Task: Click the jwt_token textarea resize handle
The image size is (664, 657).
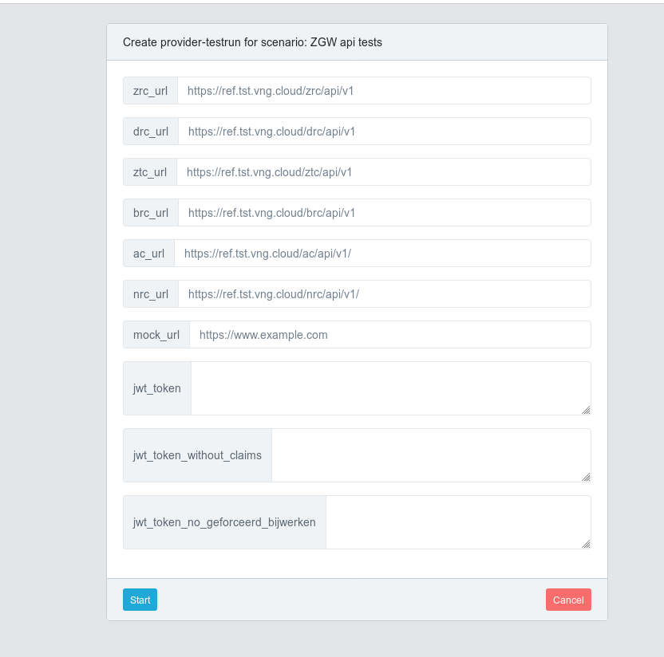Action: tap(587, 412)
